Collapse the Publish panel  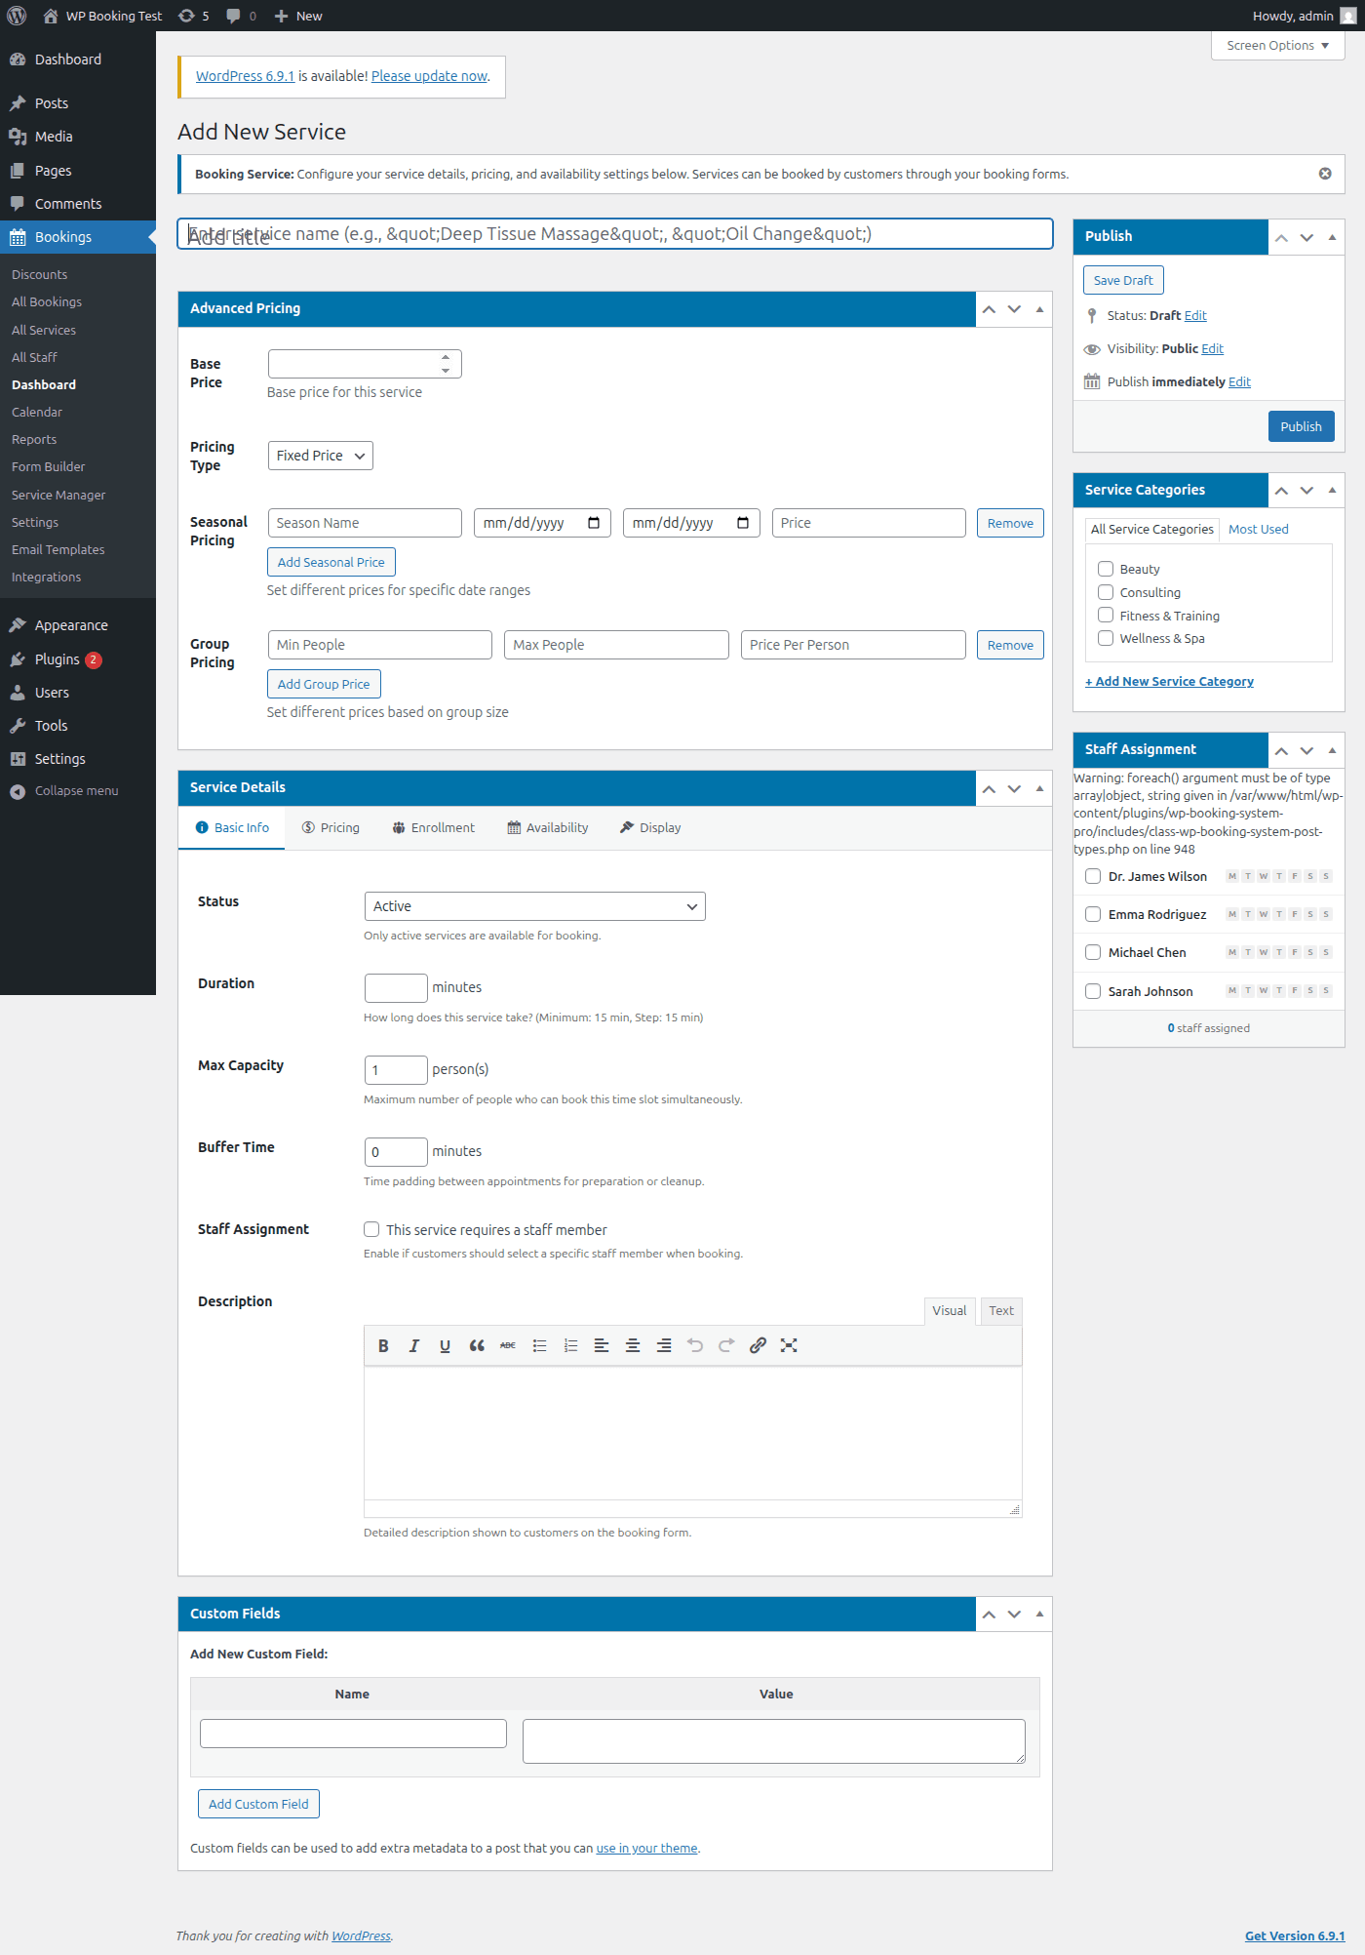pyautogui.click(x=1332, y=237)
